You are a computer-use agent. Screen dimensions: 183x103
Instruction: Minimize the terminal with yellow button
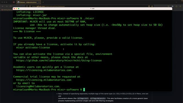point(17,9)
